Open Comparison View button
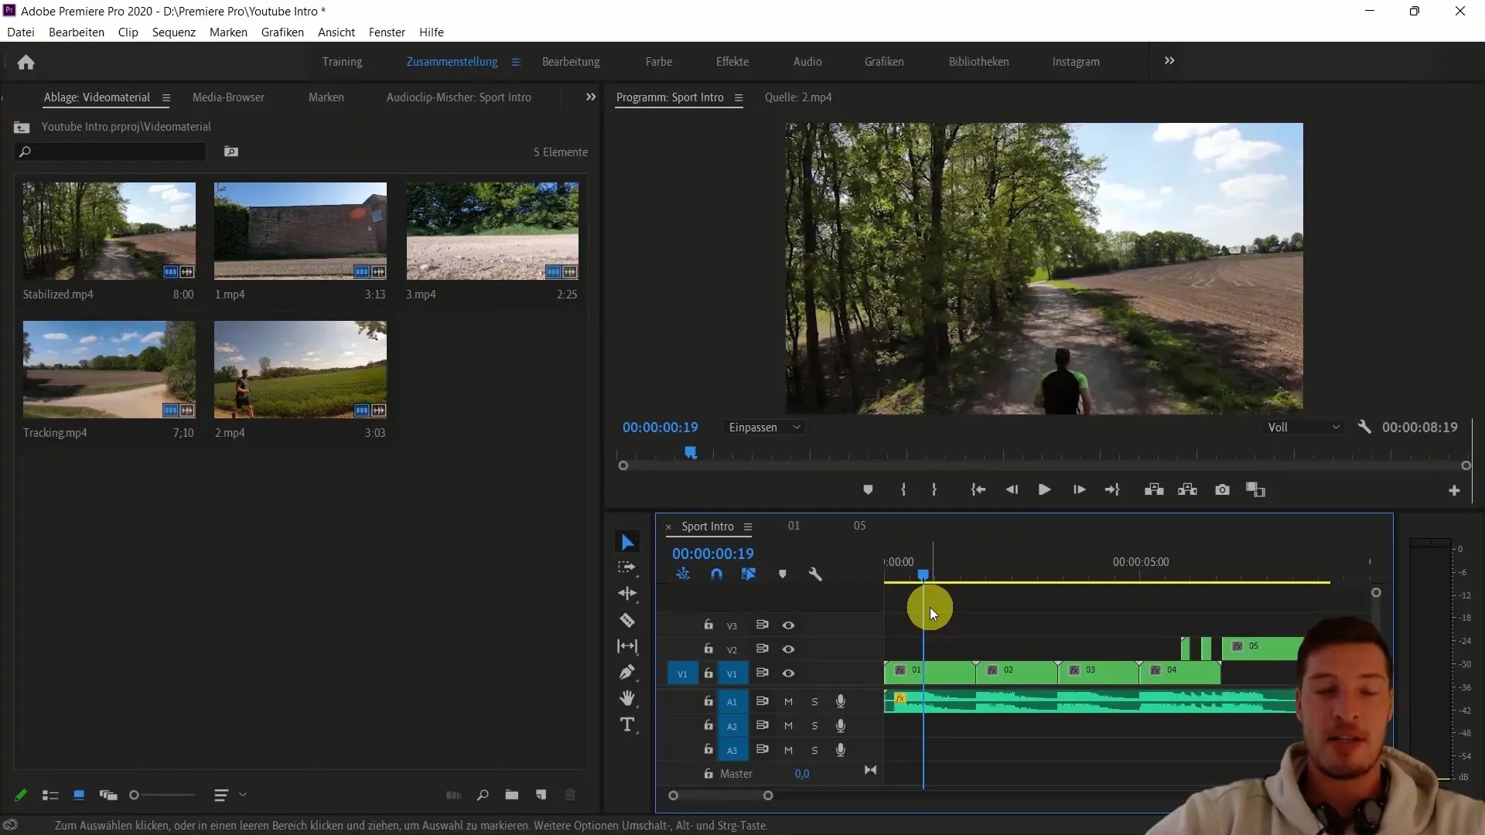 coord(1255,490)
